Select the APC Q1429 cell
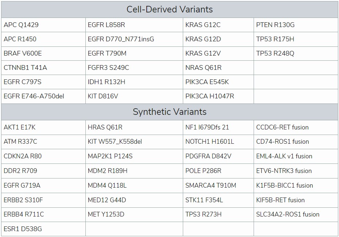 [x=43, y=25]
